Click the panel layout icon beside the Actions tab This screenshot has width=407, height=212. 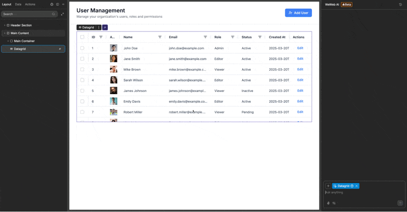(57, 5)
